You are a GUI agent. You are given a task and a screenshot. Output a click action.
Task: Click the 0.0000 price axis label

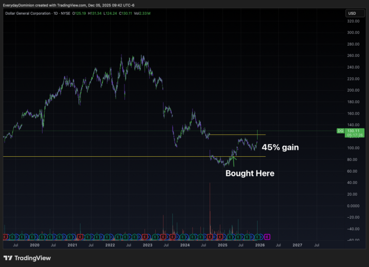353,206
